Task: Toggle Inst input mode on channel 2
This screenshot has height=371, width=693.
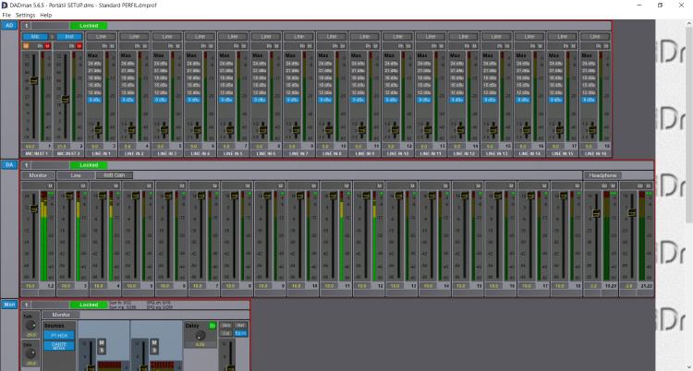Action: pyautogui.click(x=68, y=36)
